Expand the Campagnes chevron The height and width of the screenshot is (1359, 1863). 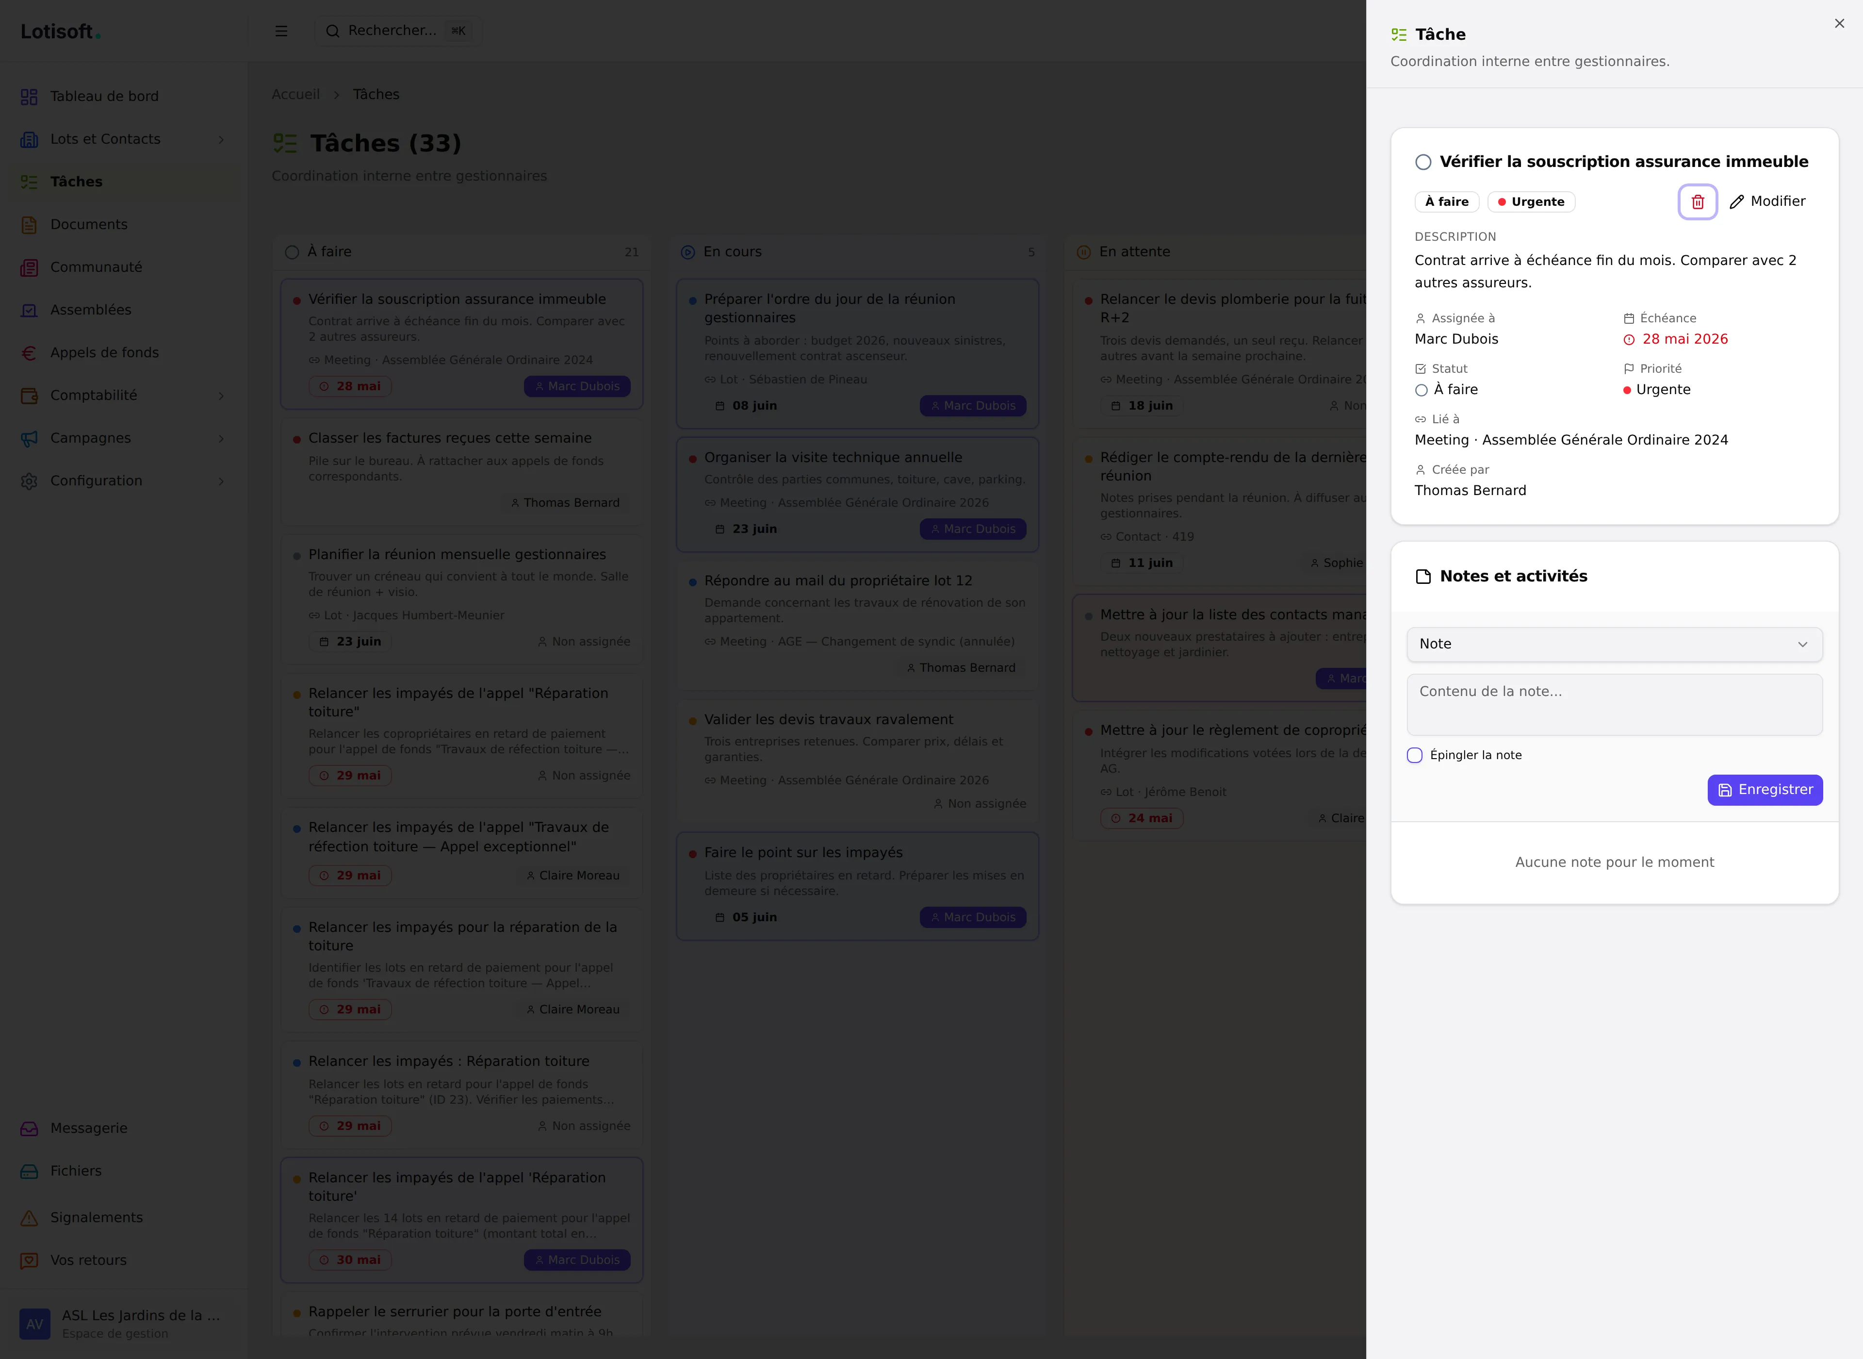pos(221,438)
